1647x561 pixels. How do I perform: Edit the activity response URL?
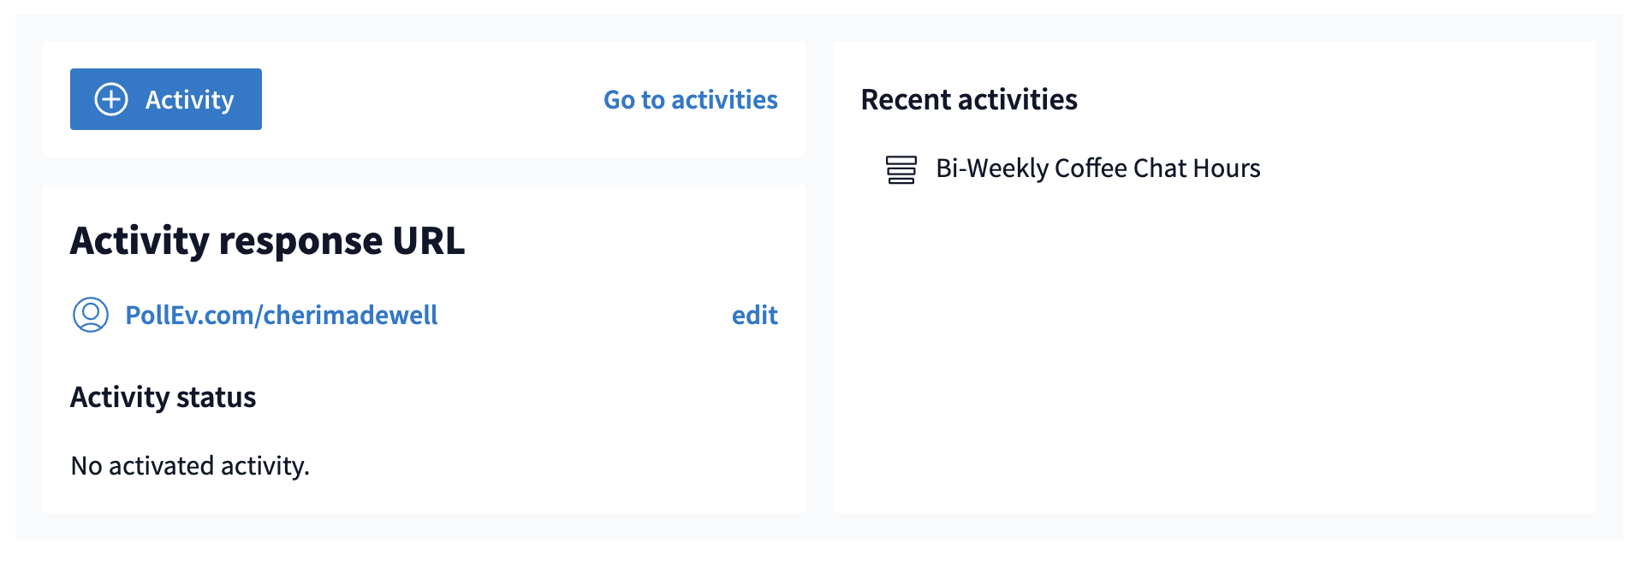coord(754,316)
